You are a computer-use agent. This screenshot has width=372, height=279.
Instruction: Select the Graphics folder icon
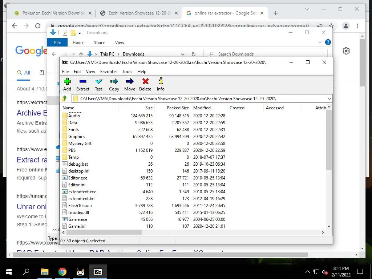[x=65, y=137]
